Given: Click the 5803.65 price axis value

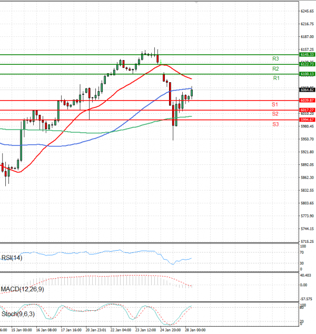Looking at the screenshot, I should (x=307, y=203).
